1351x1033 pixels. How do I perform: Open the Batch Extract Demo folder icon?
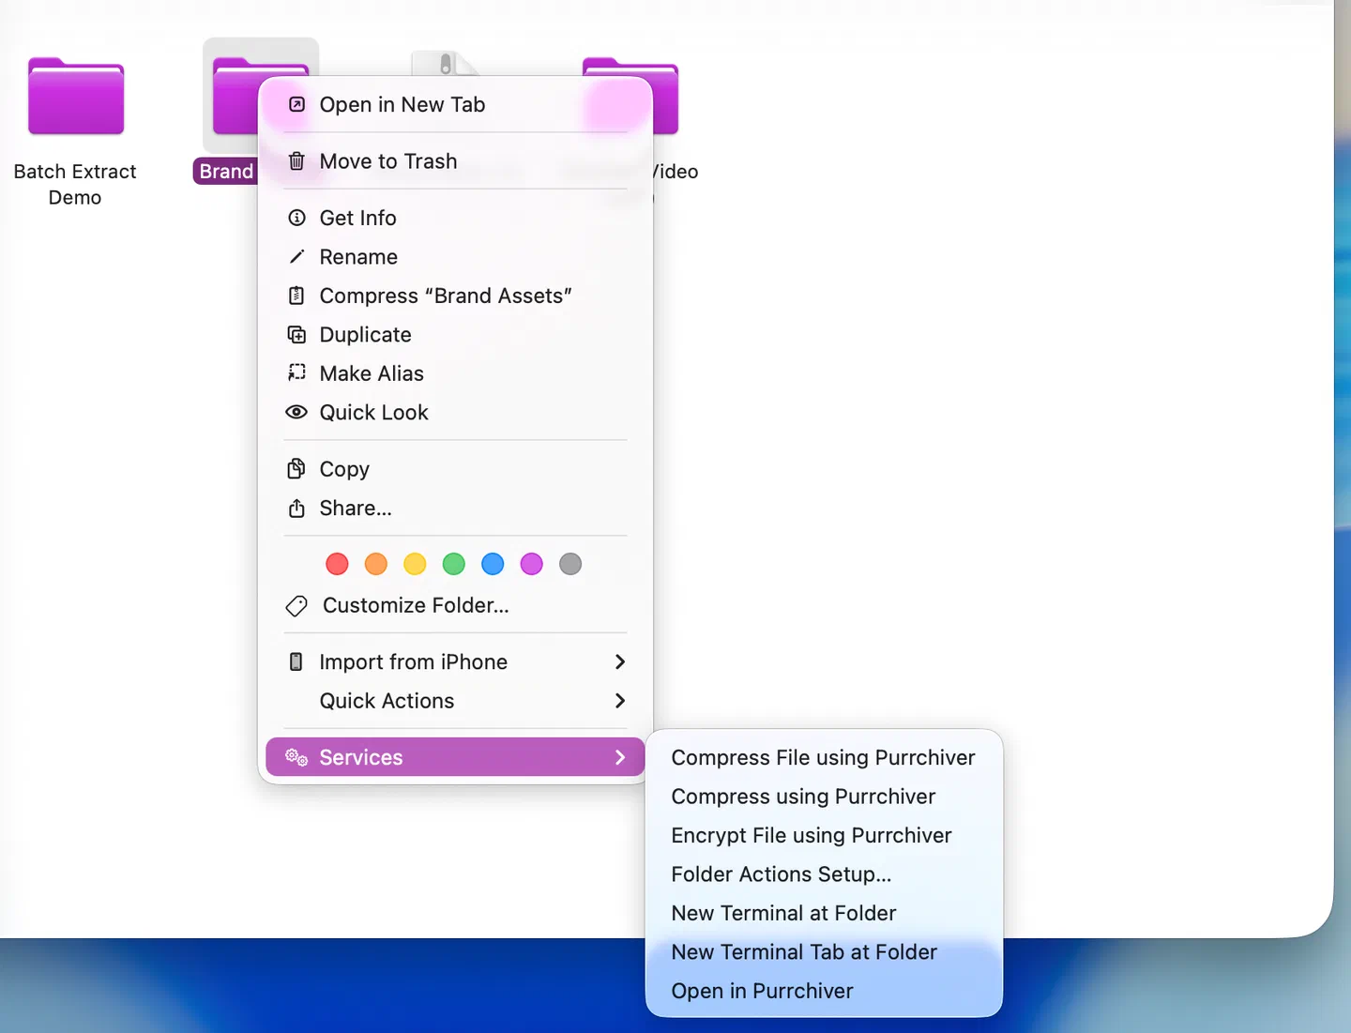[x=76, y=97]
